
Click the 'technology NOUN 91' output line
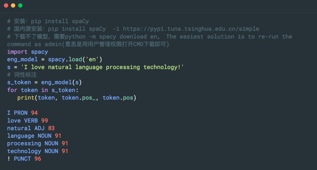(38, 151)
